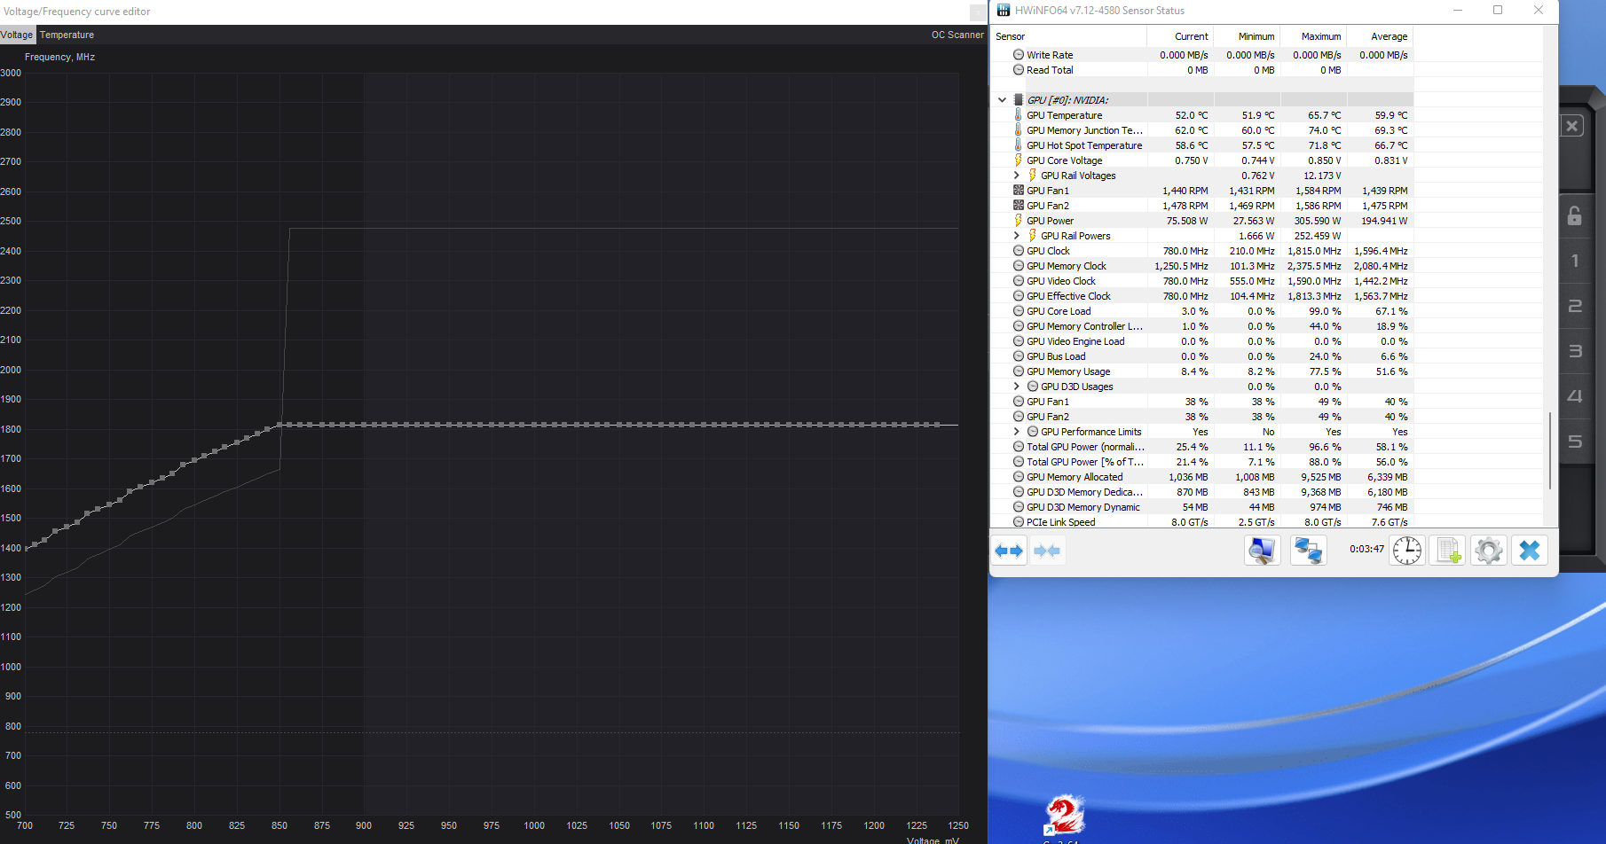
Task: Click the Write Rate circle icon
Action: pos(1019,55)
